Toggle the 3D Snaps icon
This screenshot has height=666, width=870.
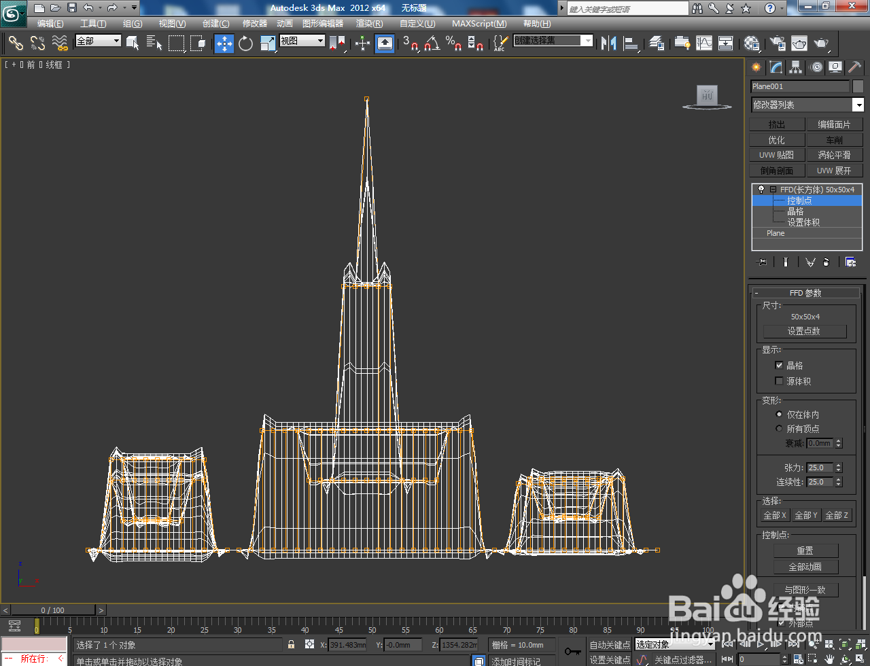410,43
